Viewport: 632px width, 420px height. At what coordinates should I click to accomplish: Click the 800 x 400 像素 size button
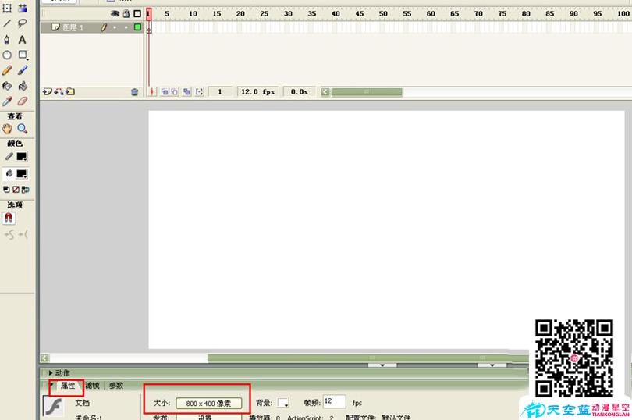click(209, 403)
